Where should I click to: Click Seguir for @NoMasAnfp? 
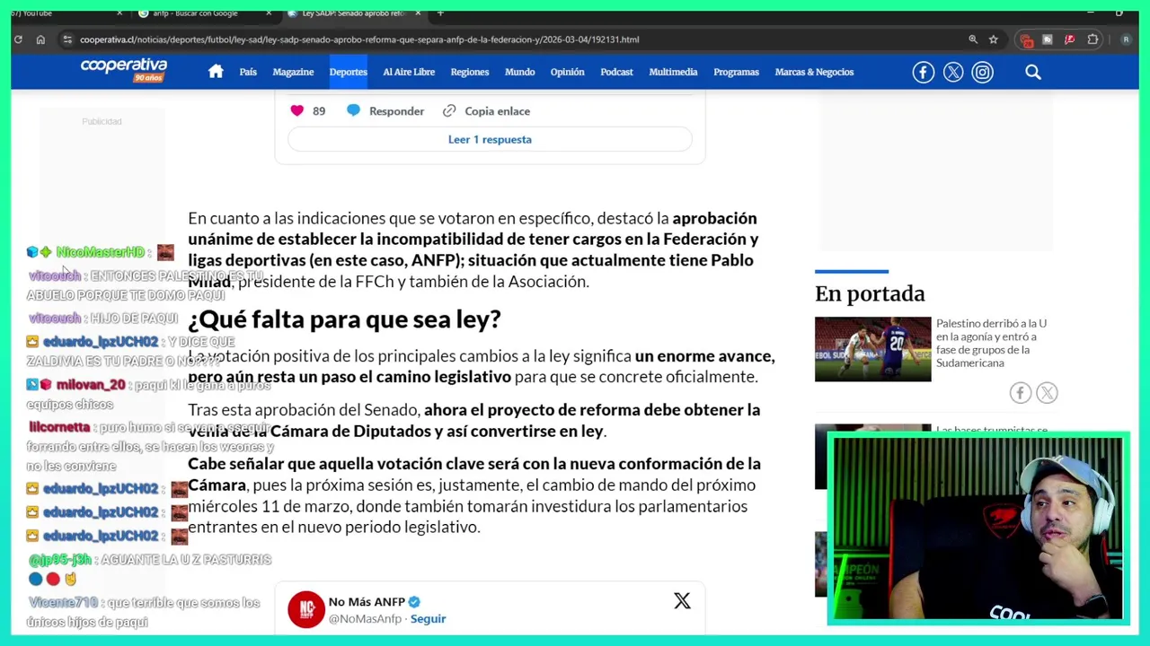coord(428,618)
